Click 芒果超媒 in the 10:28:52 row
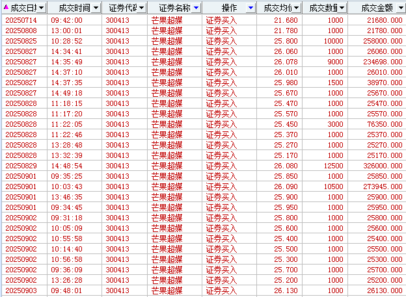 [167, 41]
